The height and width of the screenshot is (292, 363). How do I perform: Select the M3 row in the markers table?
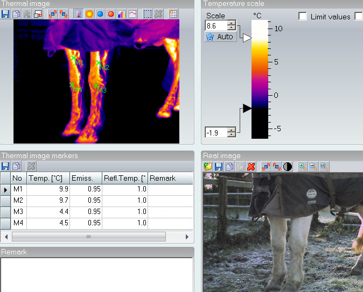point(97,212)
